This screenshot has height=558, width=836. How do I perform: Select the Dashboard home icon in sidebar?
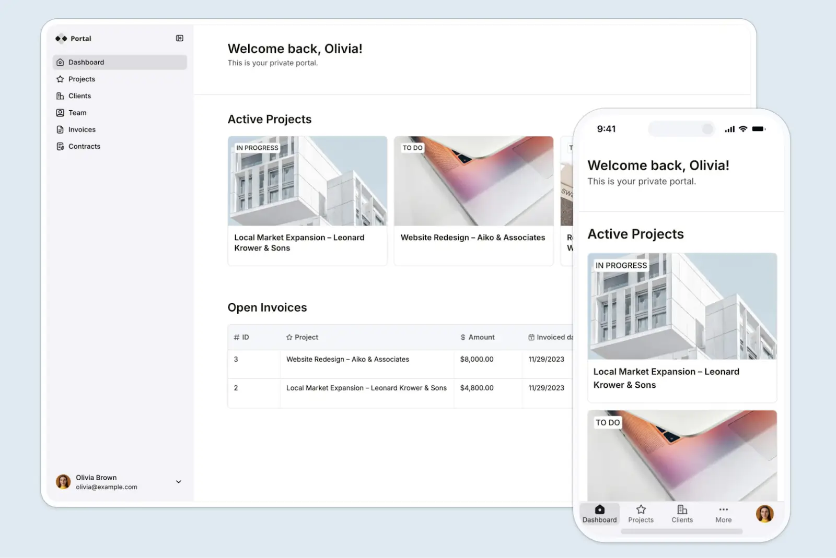tap(60, 62)
